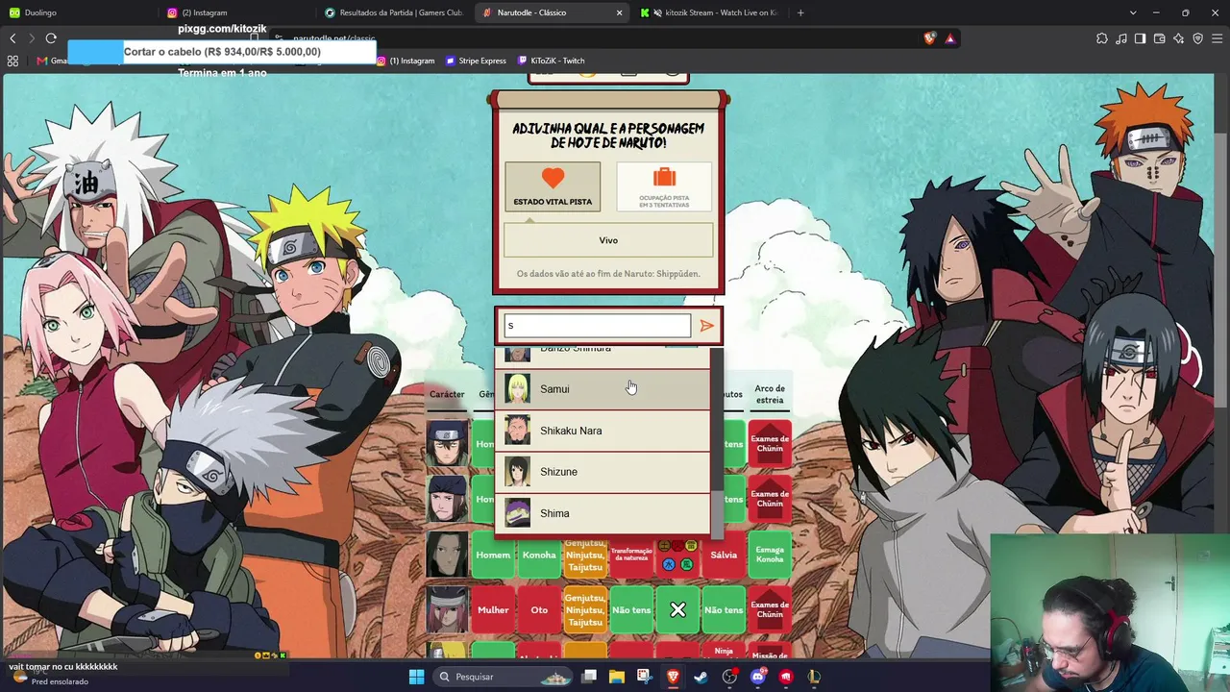The height and width of the screenshot is (692, 1230).
Task: Open the Leo AI sparkle icon
Action: click(1179, 38)
